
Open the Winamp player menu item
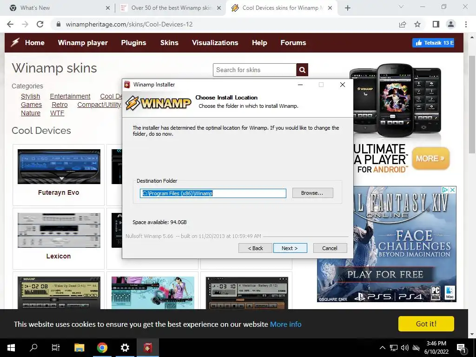click(83, 43)
